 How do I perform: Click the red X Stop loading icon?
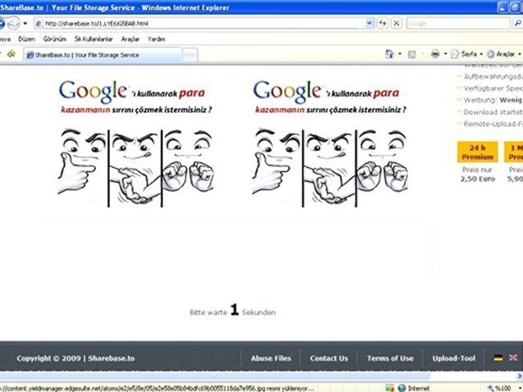(396, 23)
